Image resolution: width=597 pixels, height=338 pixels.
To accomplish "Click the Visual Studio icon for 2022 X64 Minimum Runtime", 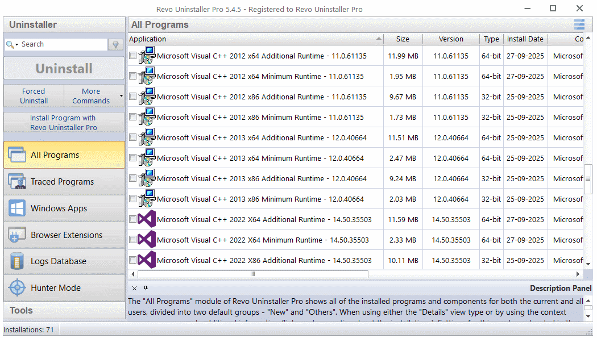I will point(147,240).
